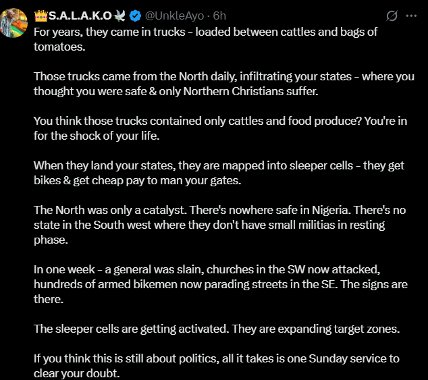Click the crown emoji before S.A.L.A.K.O
The height and width of the screenshot is (380, 428).
40,16
